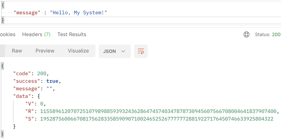Screen dimensions: 281x139
Task: Select the Preview view
Action: (x=45, y=51)
